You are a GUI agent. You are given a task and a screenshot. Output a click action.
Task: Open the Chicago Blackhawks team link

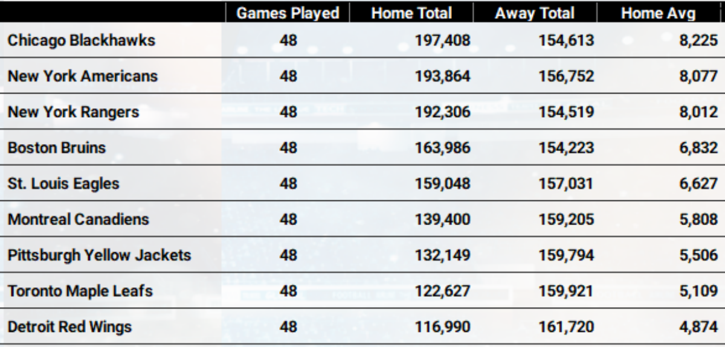(x=82, y=41)
